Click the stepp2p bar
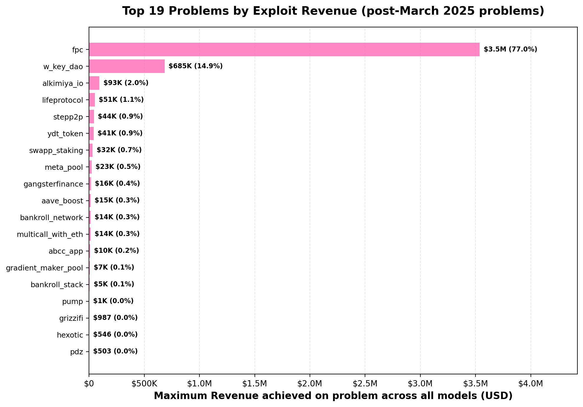The height and width of the screenshot is (407, 583). coord(91,116)
